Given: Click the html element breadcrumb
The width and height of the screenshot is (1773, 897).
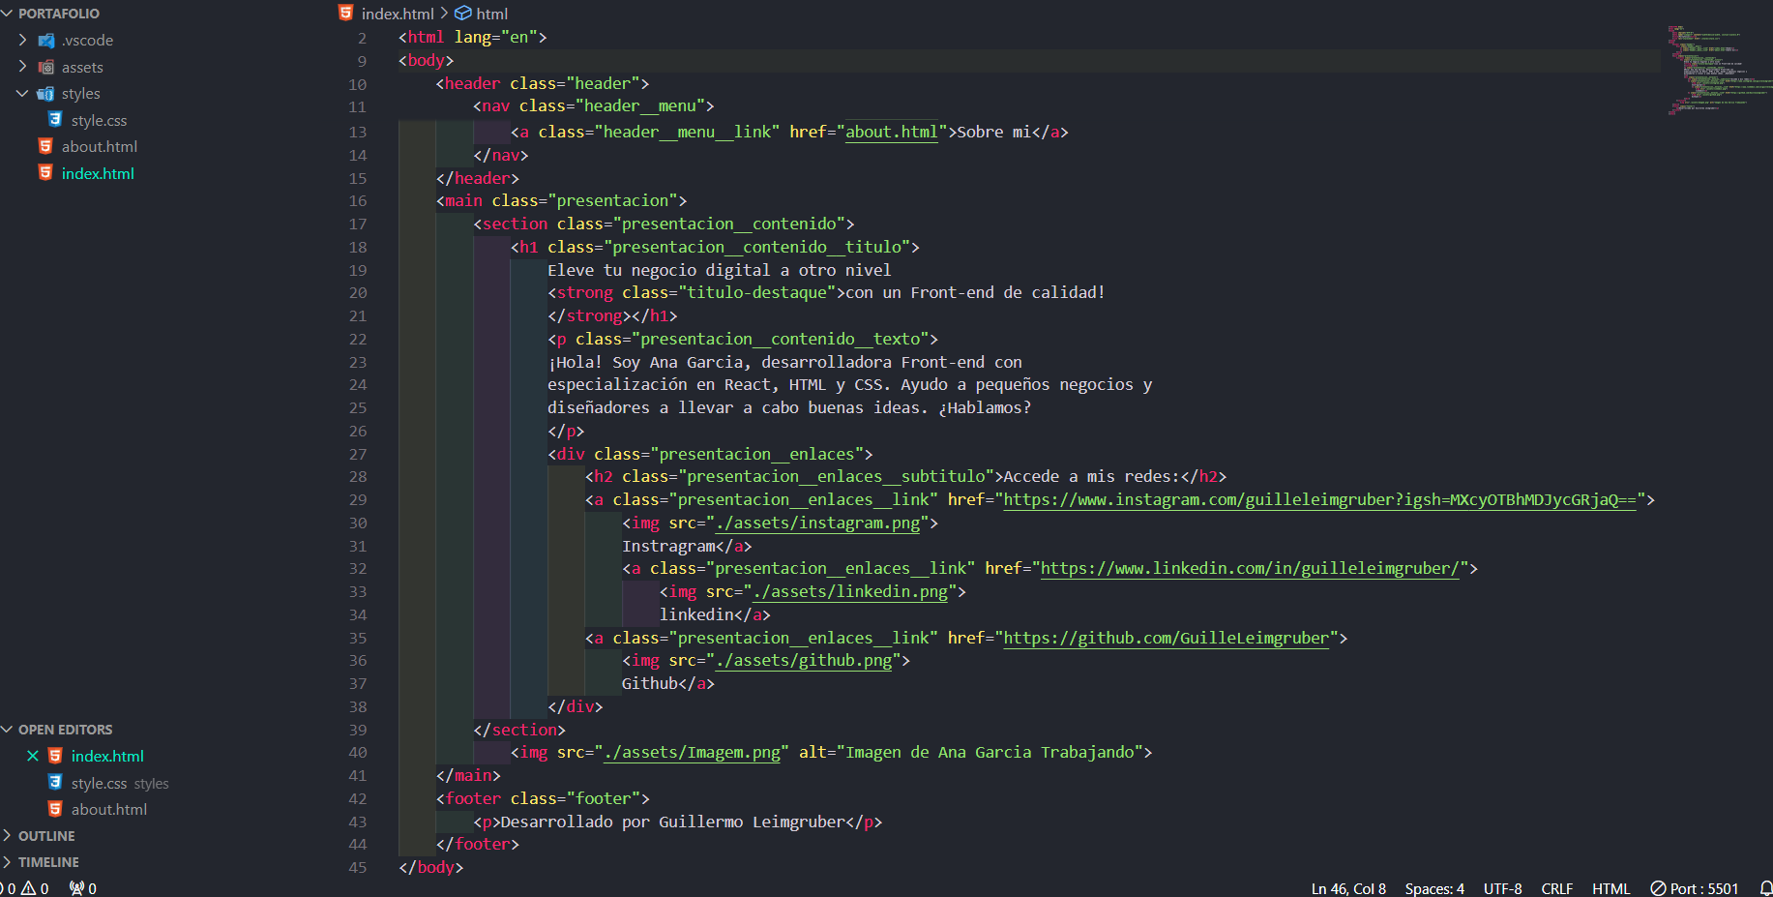Looking at the screenshot, I should 491,14.
